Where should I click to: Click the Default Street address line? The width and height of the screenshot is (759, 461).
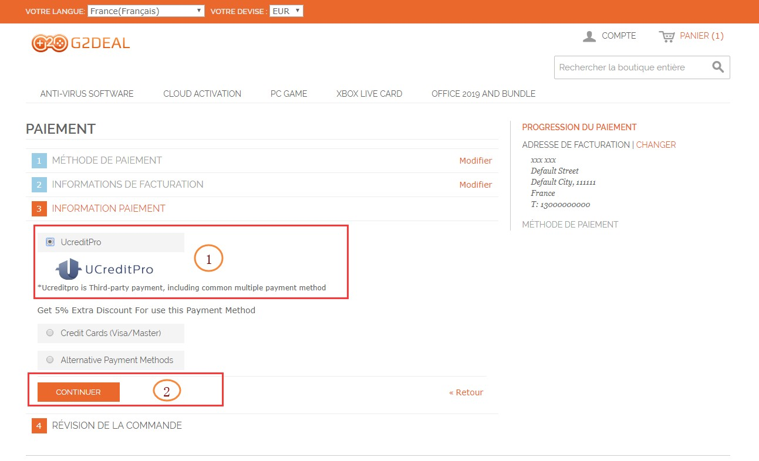(x=555, y=171)
